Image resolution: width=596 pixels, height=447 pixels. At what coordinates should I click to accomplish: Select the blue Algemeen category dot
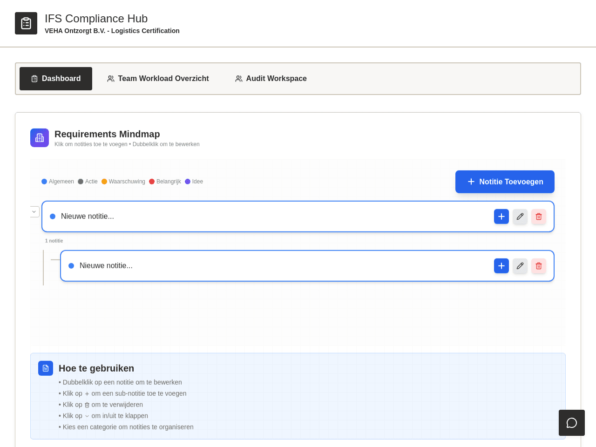44,182
